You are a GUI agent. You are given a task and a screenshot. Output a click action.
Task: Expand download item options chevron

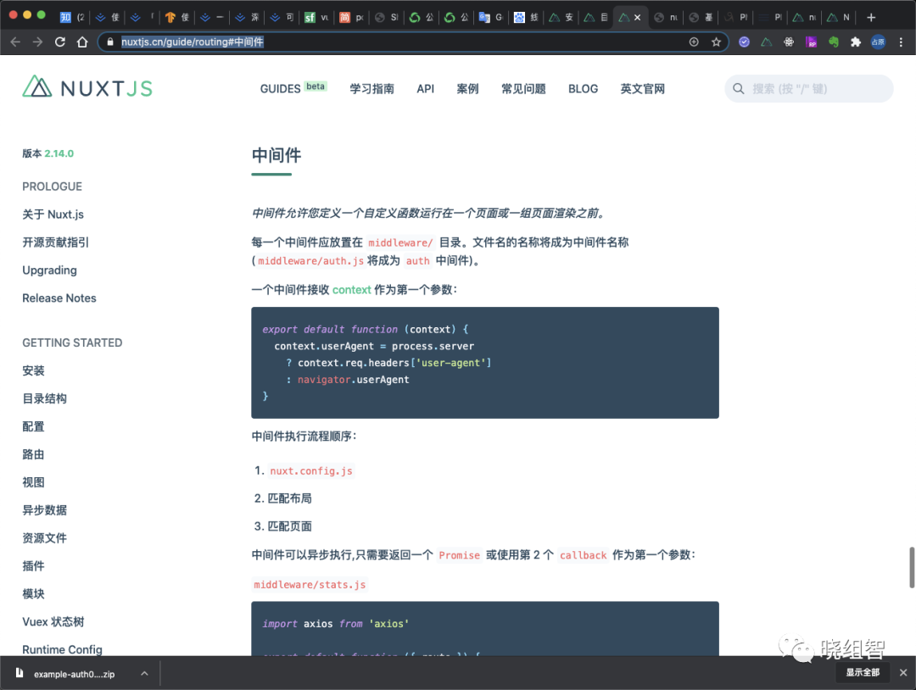[x=144, y=674]
